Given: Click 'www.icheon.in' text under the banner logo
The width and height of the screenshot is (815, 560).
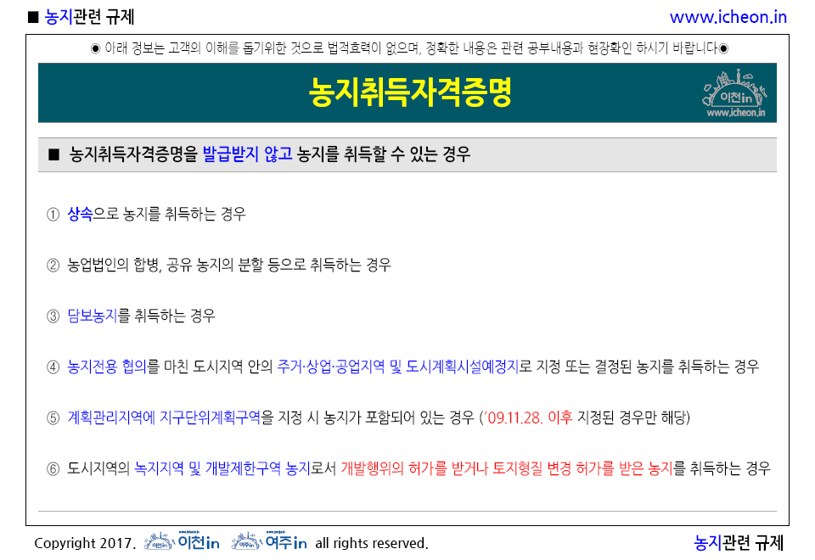Looking at the screenshot, I should 735,112.
